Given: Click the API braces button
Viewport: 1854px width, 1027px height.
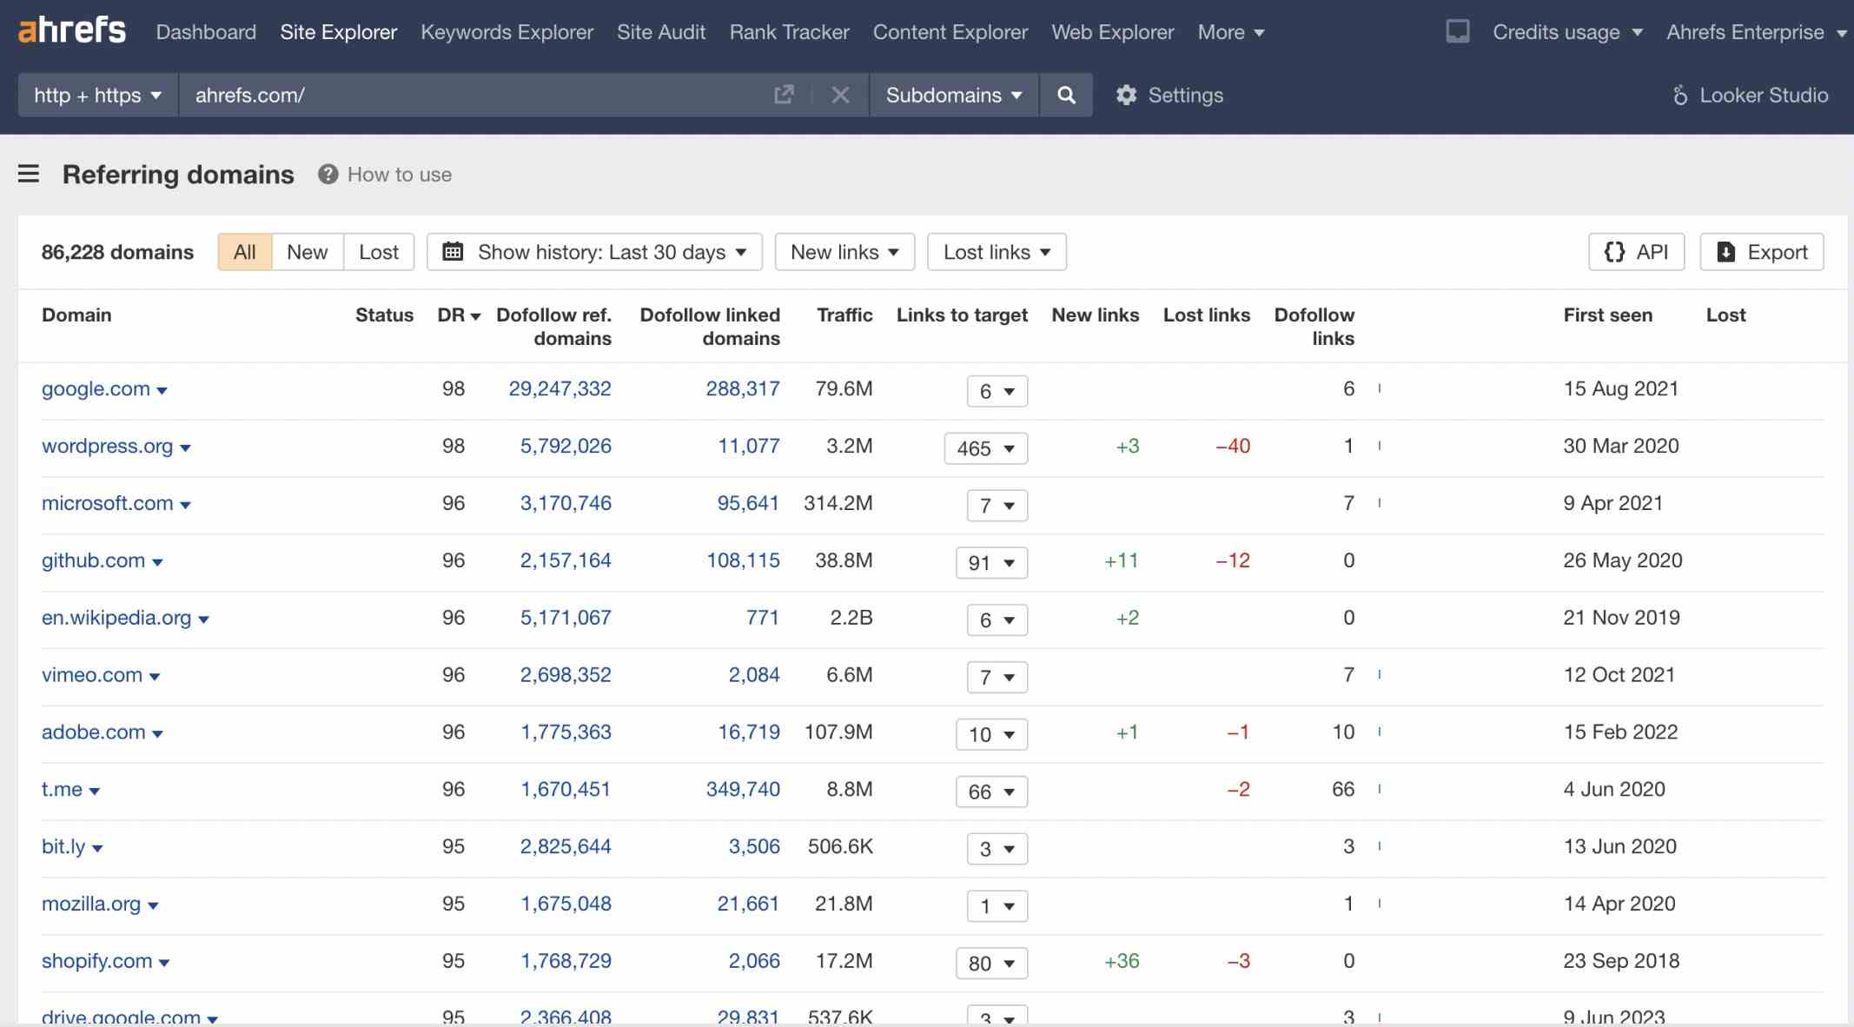Looking at the screenshot, I should 1636,251.
